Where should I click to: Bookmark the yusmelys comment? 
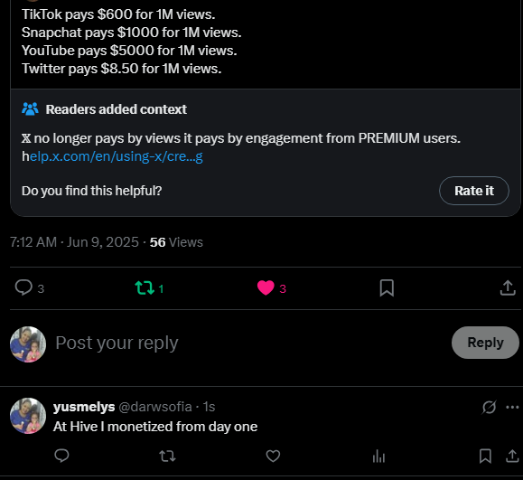(485, 456)
